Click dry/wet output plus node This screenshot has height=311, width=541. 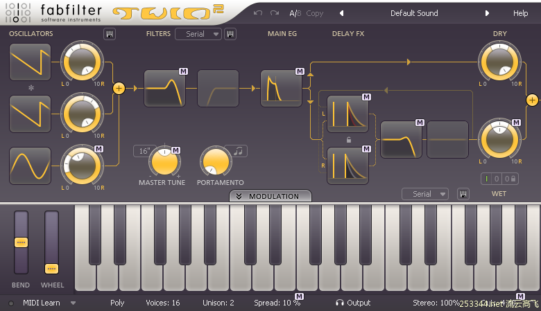pos(532,100)
